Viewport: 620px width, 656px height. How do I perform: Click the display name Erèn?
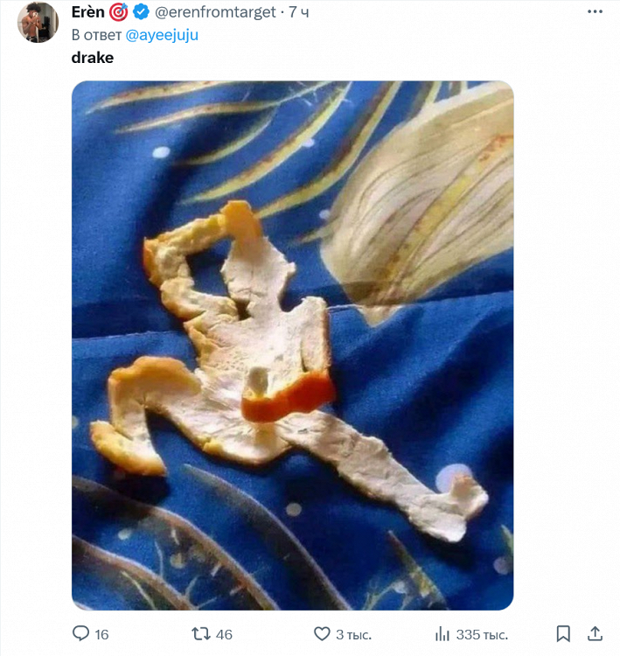coord(87,11)
